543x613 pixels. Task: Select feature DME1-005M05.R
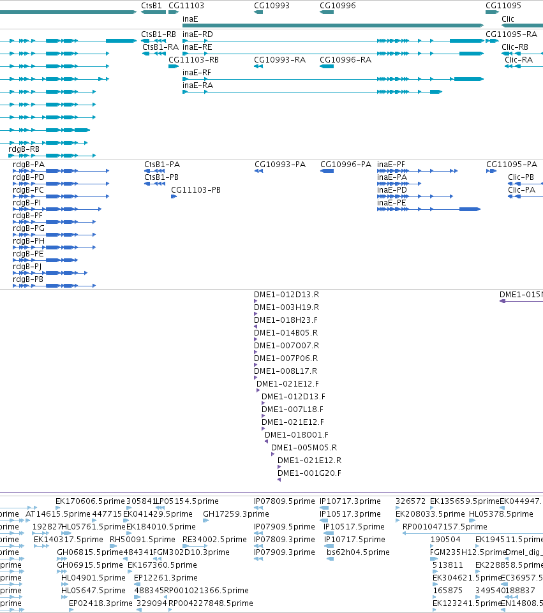click(304, 448)
